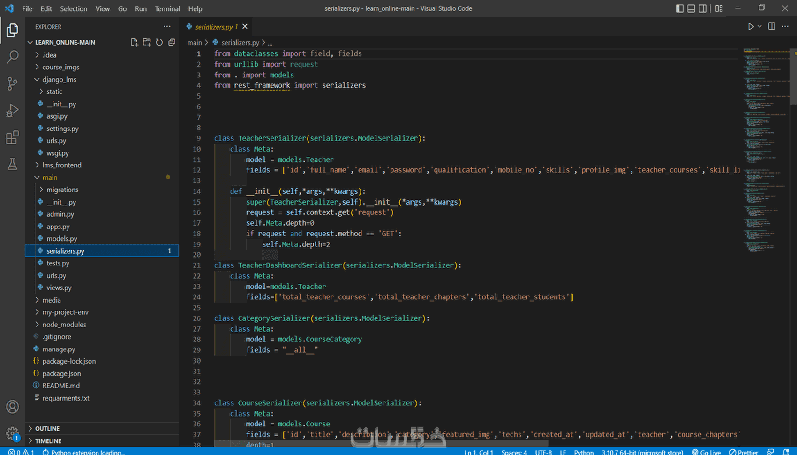
Task: Open Source Control in the Activity Bar
Action: pos(12,83)
